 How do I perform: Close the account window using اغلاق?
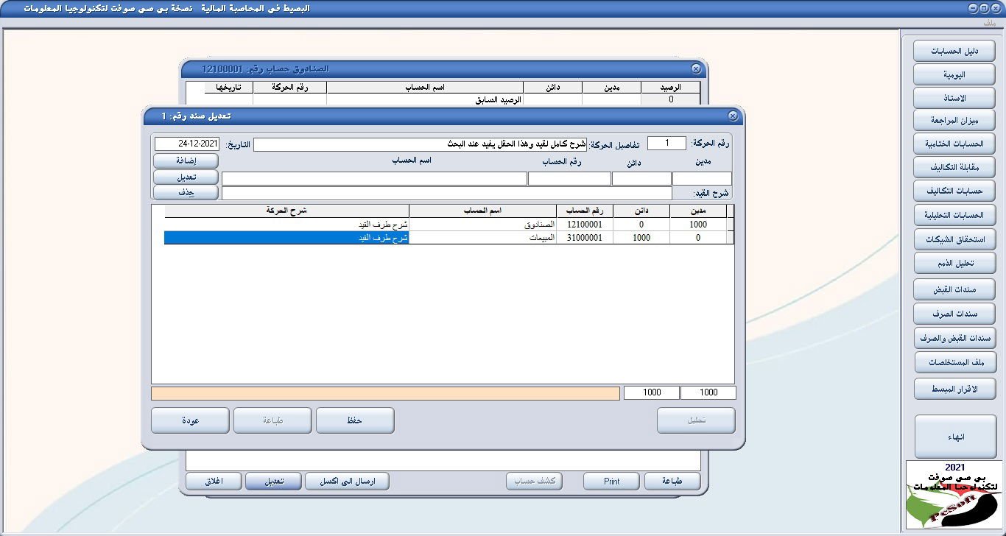(214, 480)
